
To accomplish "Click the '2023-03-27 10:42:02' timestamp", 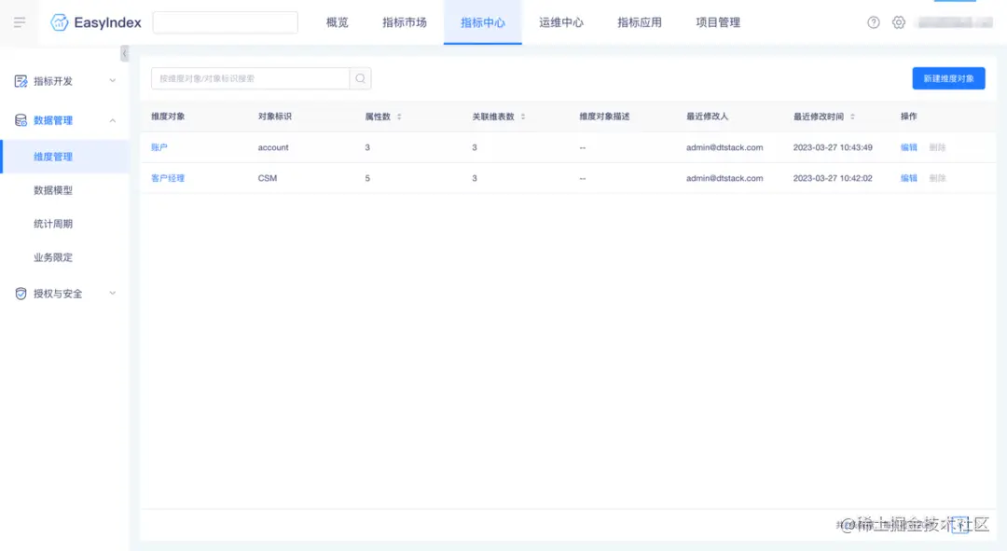I will coord(833,178).
